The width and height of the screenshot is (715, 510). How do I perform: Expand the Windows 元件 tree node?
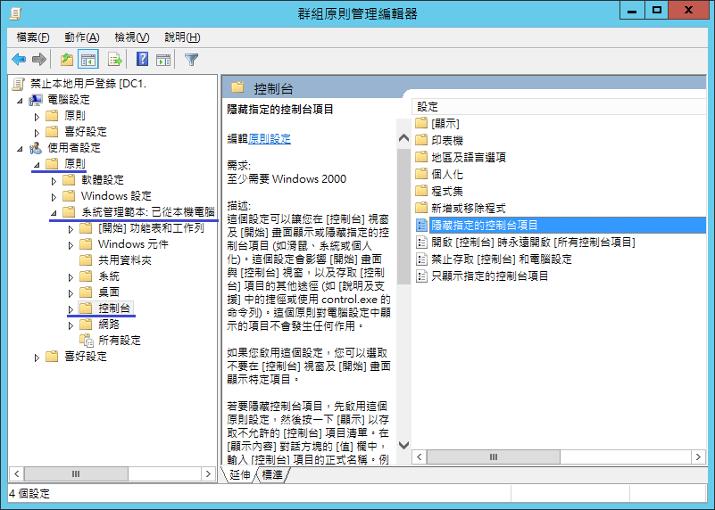pos(71,245)
